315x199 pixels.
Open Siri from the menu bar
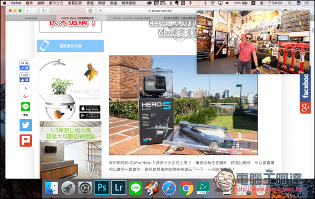coord(299,3)
